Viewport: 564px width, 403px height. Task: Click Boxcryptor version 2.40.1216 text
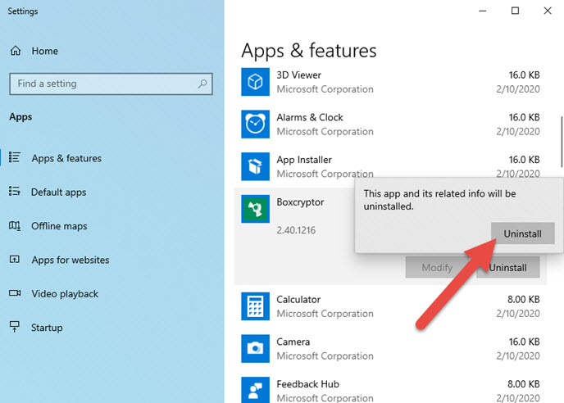tap(296, 230)
